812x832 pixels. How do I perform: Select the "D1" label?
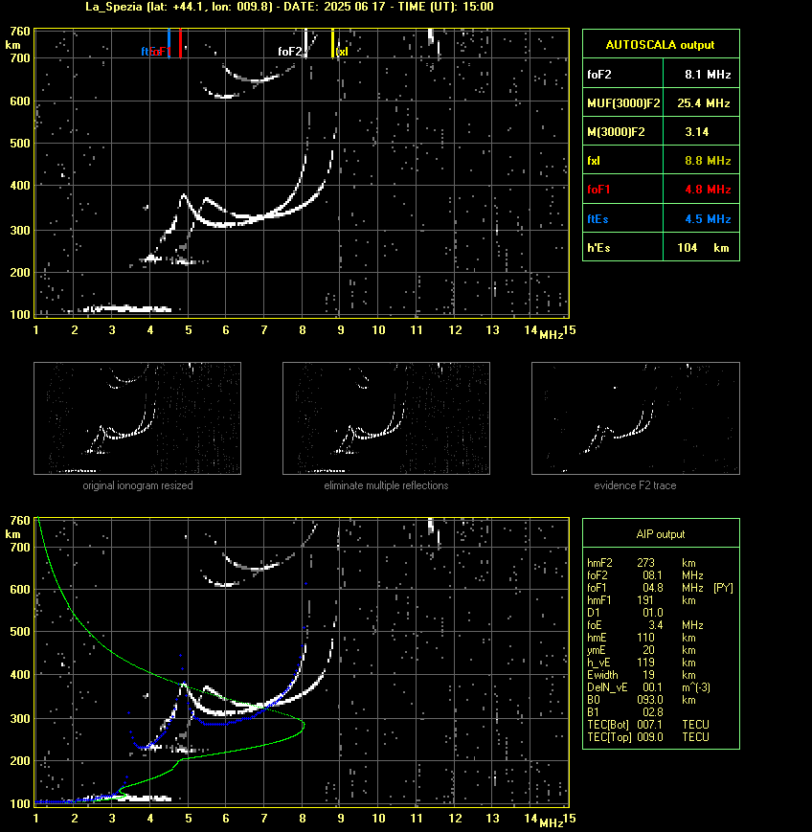(594, 613)
